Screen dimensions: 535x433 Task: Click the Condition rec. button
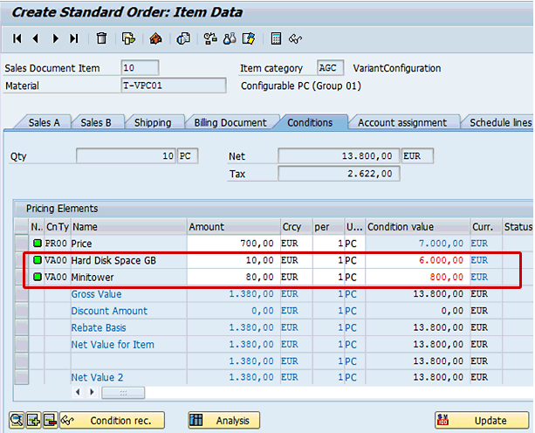(113, 421)
